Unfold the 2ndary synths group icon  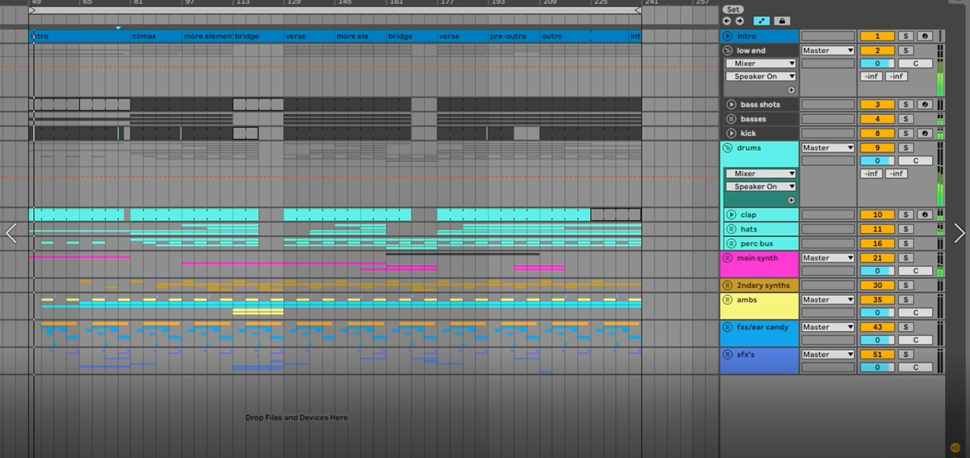click(x=728, y=286)
